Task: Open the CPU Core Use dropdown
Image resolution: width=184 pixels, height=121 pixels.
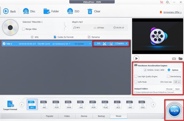Action: coord(177,82)
